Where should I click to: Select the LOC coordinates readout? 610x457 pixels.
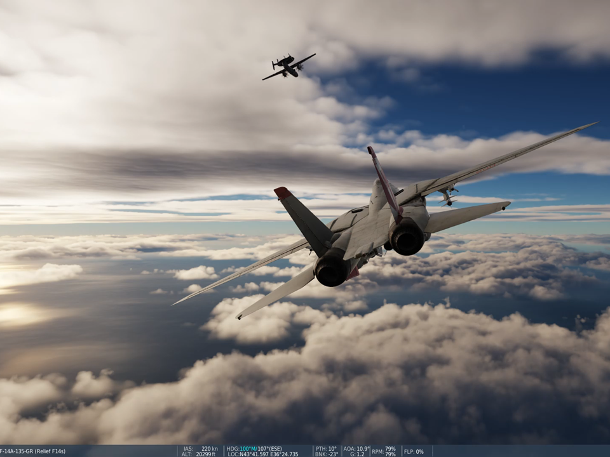click(263, 454)
